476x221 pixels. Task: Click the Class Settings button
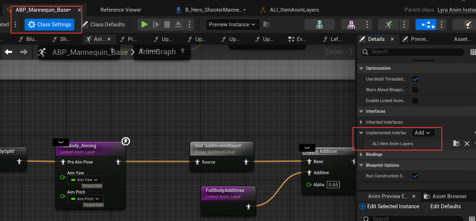pos(50,24)
